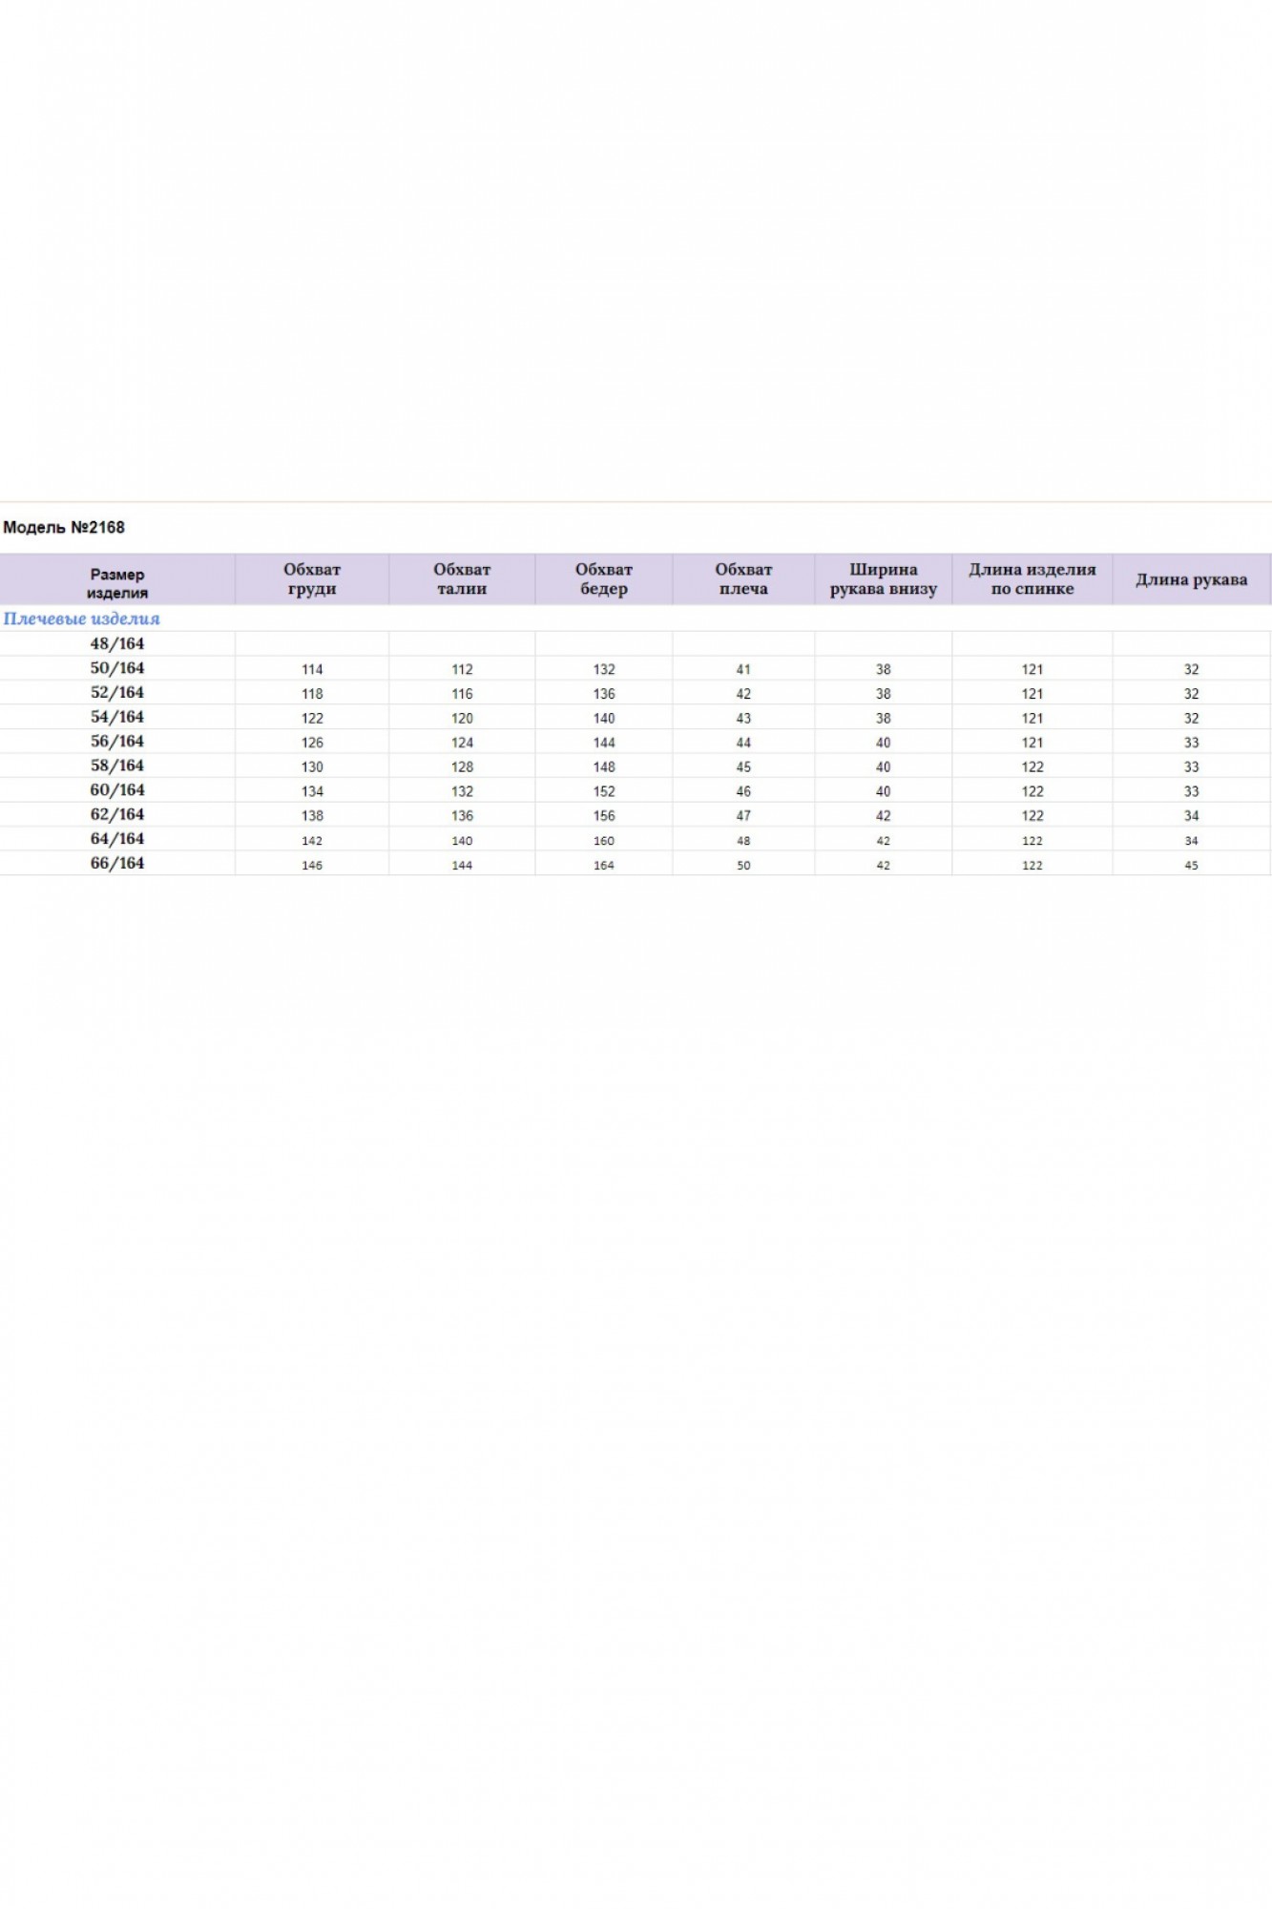Select shoulder value 50 in the 66/164 row
The height and width of the screenshot is (1909, 1272).
coord(743,865)
